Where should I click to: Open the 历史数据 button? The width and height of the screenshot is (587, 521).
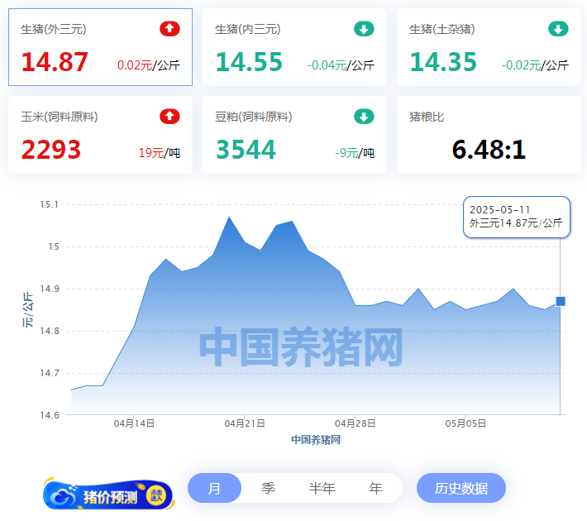pyautogui.click(x=461, y=488)
